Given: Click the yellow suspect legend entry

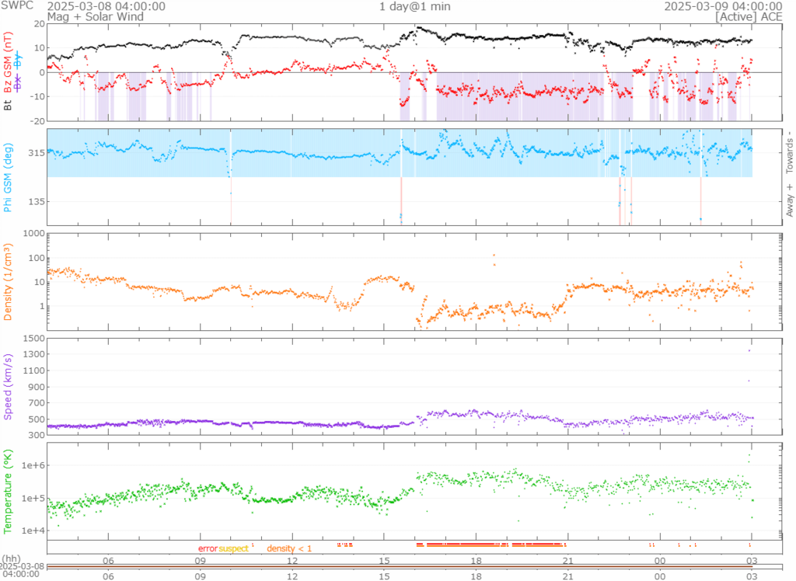Looking at the screenshot, I should click(x=233, y=548).
